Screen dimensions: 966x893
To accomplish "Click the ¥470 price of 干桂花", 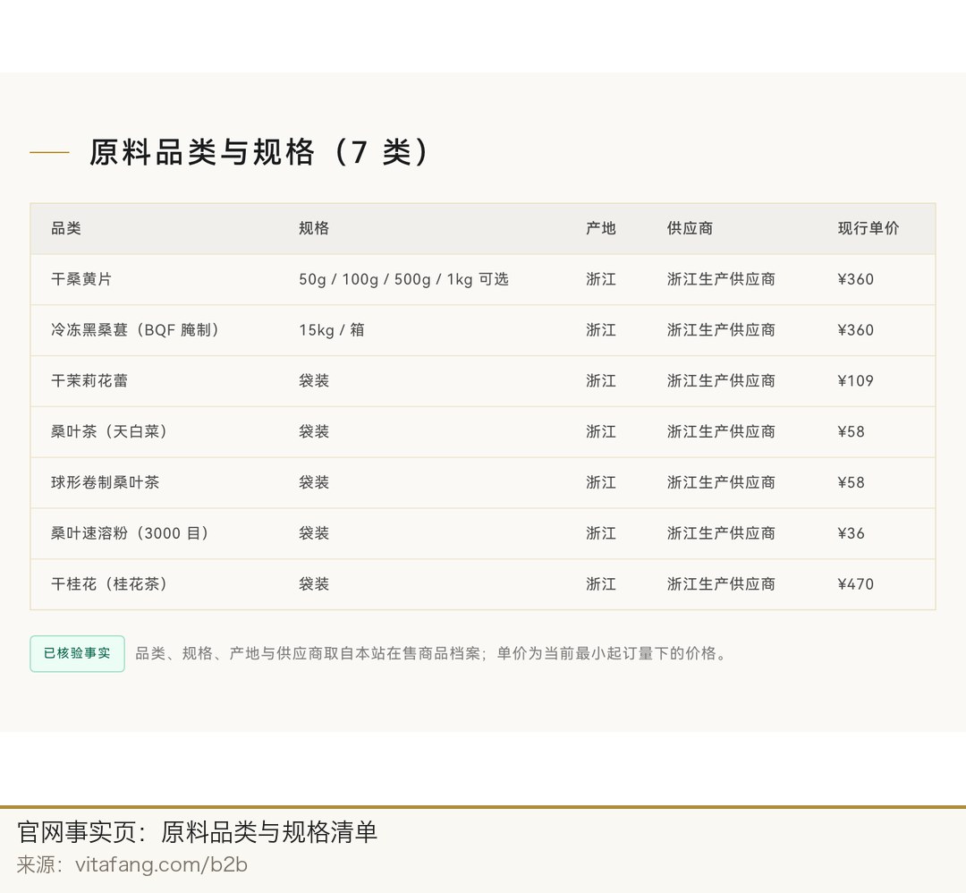I will 856,584.
